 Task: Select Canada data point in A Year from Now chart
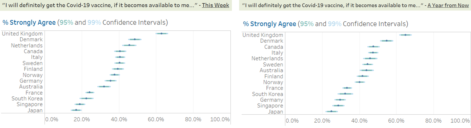tap(373, 47)
